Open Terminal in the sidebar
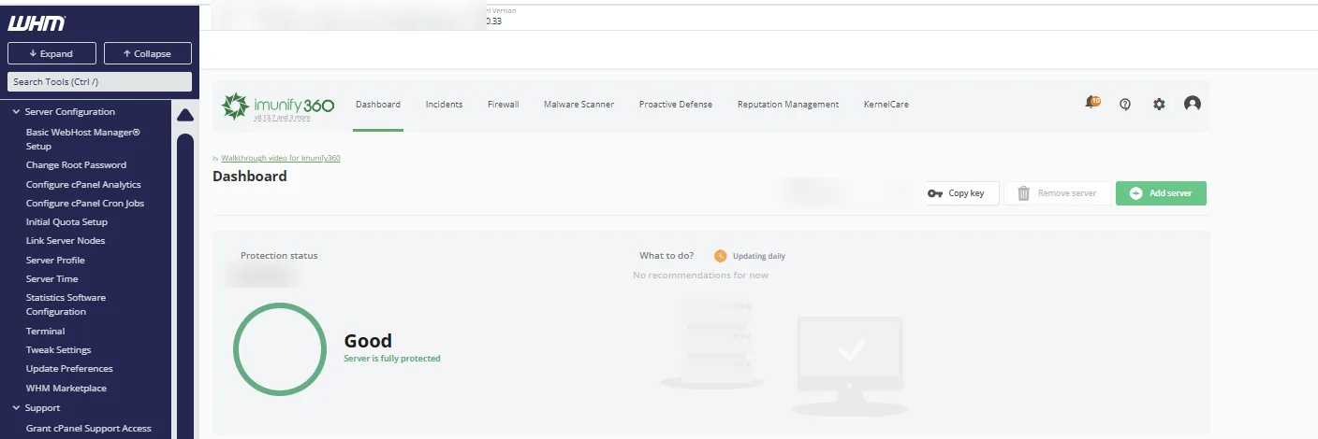Screen dimensions: 1318x439 tap(45, 332)
